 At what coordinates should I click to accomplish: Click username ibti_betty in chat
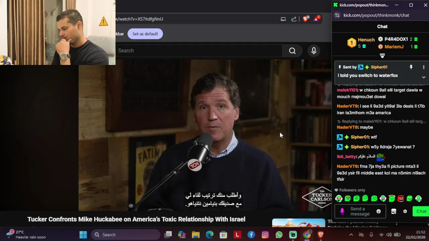click(346, 156)
